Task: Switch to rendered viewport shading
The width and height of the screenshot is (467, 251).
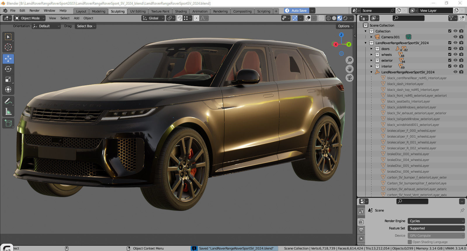Action: (345, 18)
